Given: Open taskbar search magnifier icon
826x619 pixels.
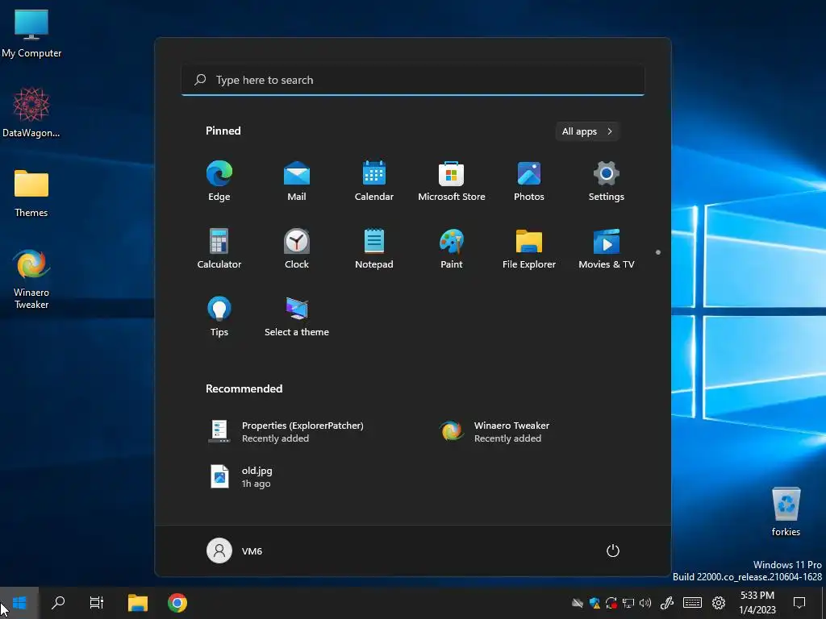Looking at the screenshot, I should pos(58,603).
